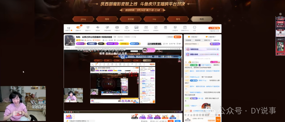The image size is (285, 122).
Task: Click the chat crown icon
Action: click(191, 115)
